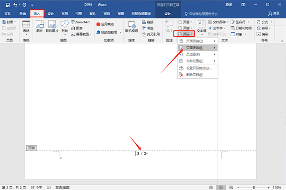Viewport: 286px width, 190px height.
Task: Open 设置页码格式 dialog entry
Action: (x=197, y=68)
